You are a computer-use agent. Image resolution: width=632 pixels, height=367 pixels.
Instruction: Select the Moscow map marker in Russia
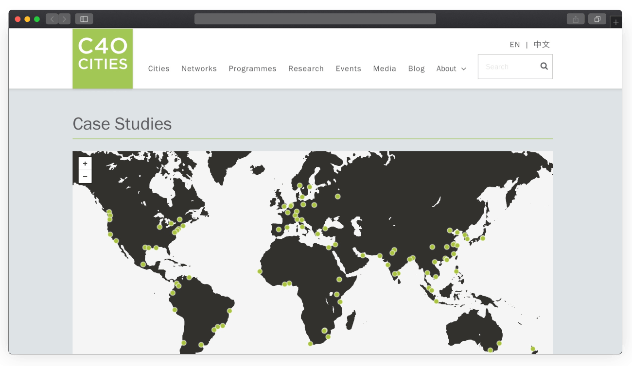[x=338, y=197]
